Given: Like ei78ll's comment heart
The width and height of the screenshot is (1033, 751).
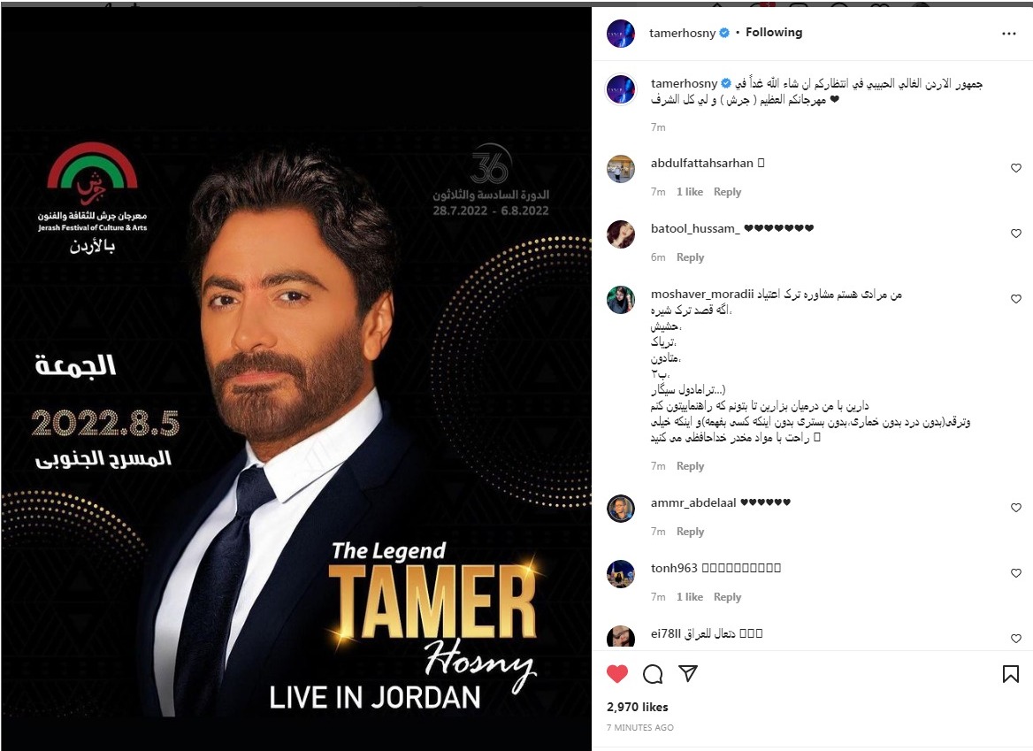Looking at the screenshot, I should pyautogui.click(x=1016, y=638).
